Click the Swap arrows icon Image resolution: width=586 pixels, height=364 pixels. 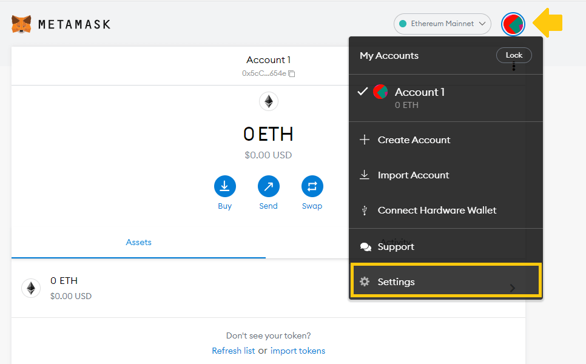(312, 186)
